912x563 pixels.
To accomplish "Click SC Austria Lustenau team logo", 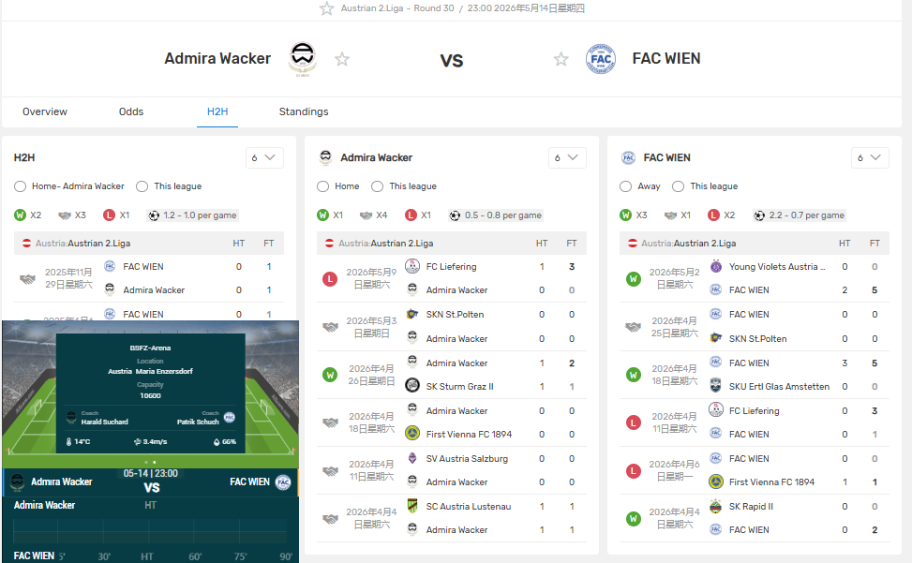I will [x=412, y=506].
